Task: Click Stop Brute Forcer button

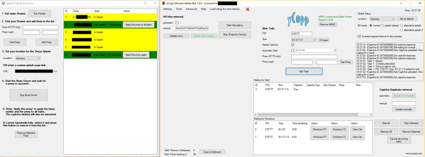Action: pyautogui.click(x=28, y=95)
